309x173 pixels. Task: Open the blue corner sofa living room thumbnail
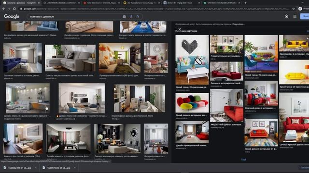[23, 58]
